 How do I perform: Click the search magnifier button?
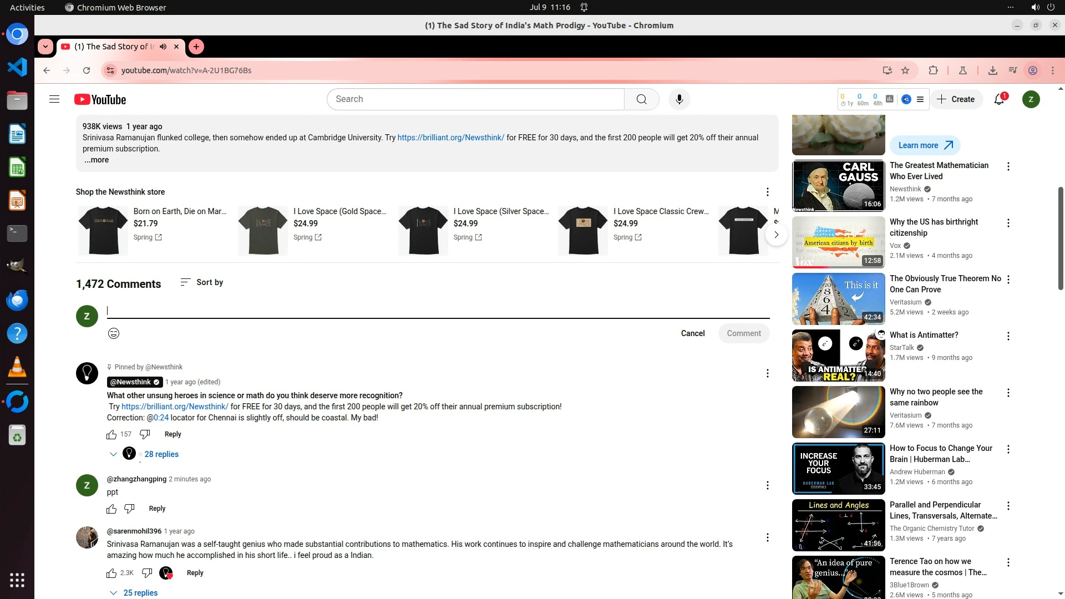[641, 99]
